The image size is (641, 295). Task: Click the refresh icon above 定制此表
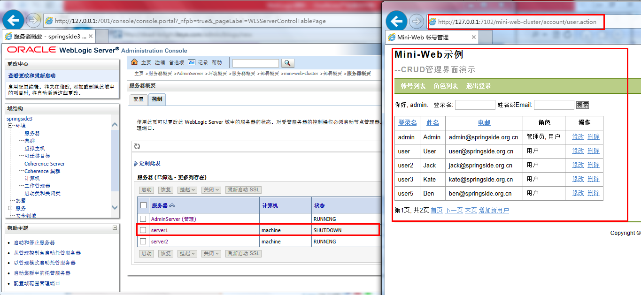(137, 146)
